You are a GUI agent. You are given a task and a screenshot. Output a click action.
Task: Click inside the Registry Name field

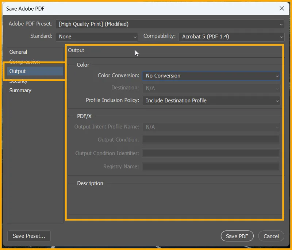[x=211, y=166]
